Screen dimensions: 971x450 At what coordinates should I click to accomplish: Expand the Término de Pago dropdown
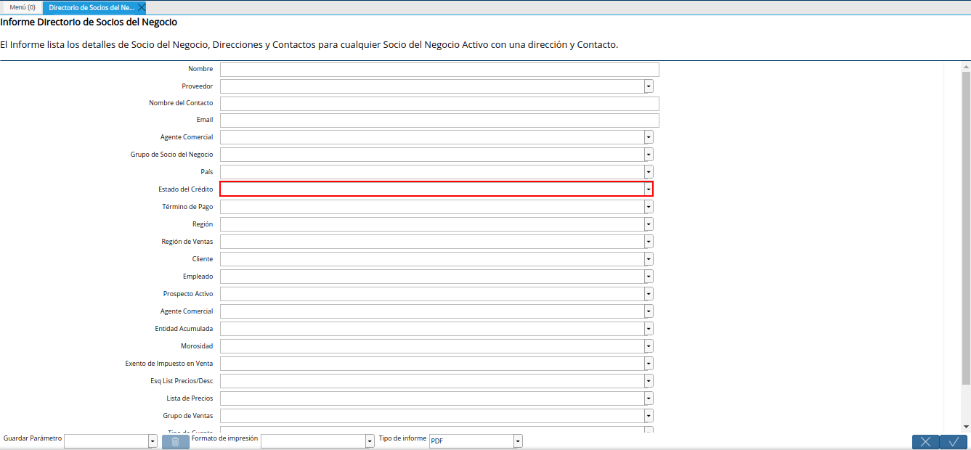pos(649,207)
